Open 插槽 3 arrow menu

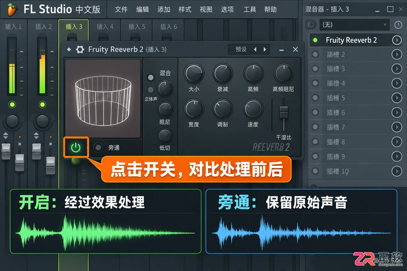point(397,69)
